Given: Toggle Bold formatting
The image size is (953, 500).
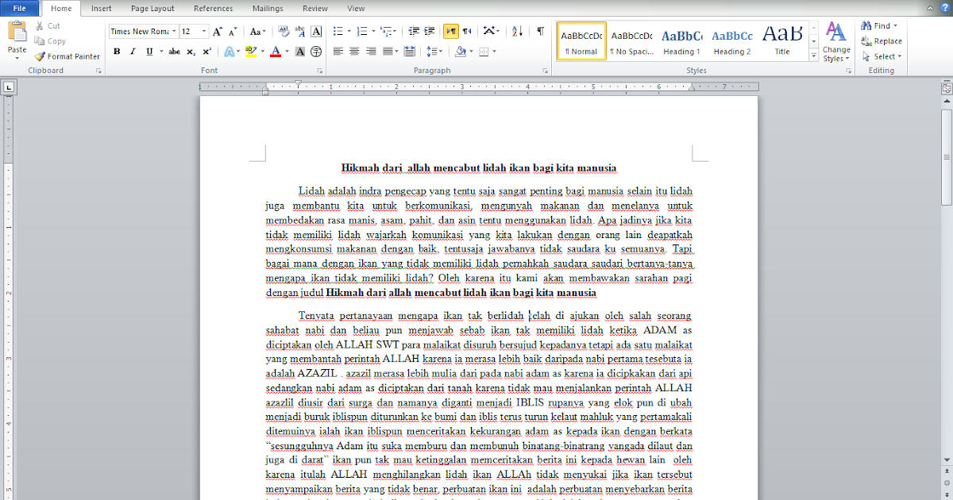Looking at the screenshot, I should (x=117, y=52).
